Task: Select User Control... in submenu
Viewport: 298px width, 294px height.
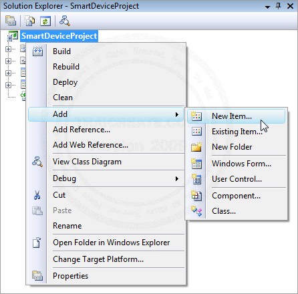Action: (x=237, y=179)
